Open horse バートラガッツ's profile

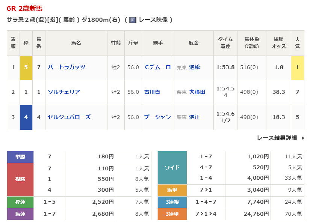click(x=67, y=67)
